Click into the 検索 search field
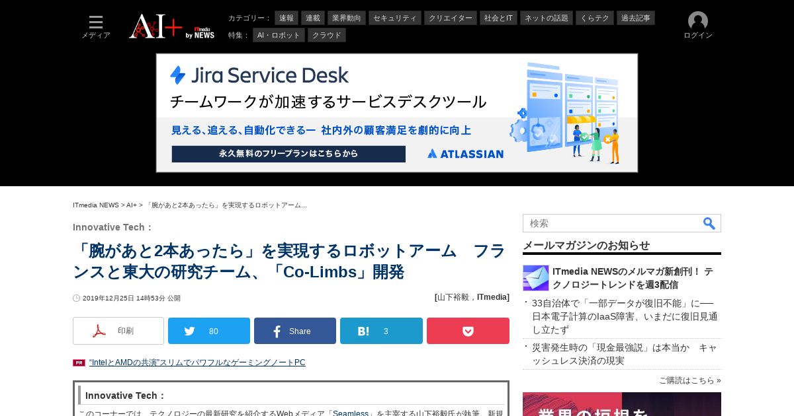 point(612,223)
